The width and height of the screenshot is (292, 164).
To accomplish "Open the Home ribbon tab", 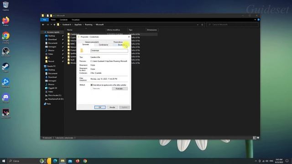I will 53,20.
